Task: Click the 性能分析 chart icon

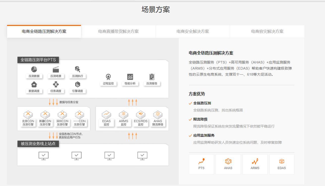Action: click(130, 77)
